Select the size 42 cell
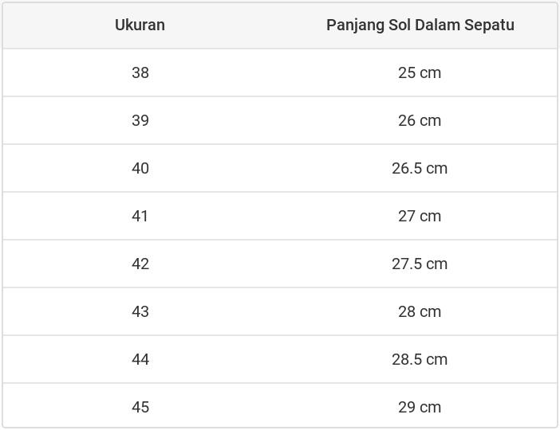The image size is (560, 430). click(140, 264)
